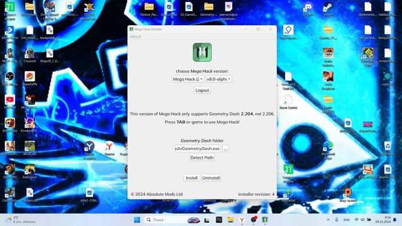The image size is (402, 226).
Task: Open OBS Studio desktop icon
Action: (x=10, y=79)
